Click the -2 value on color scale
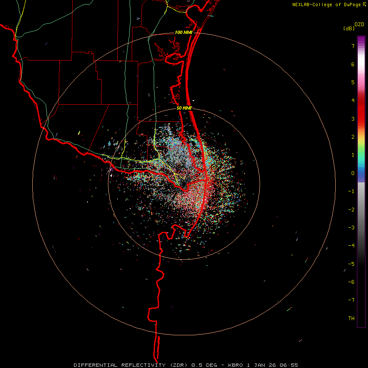Screen dimensions: 368x368 point(351,210)
